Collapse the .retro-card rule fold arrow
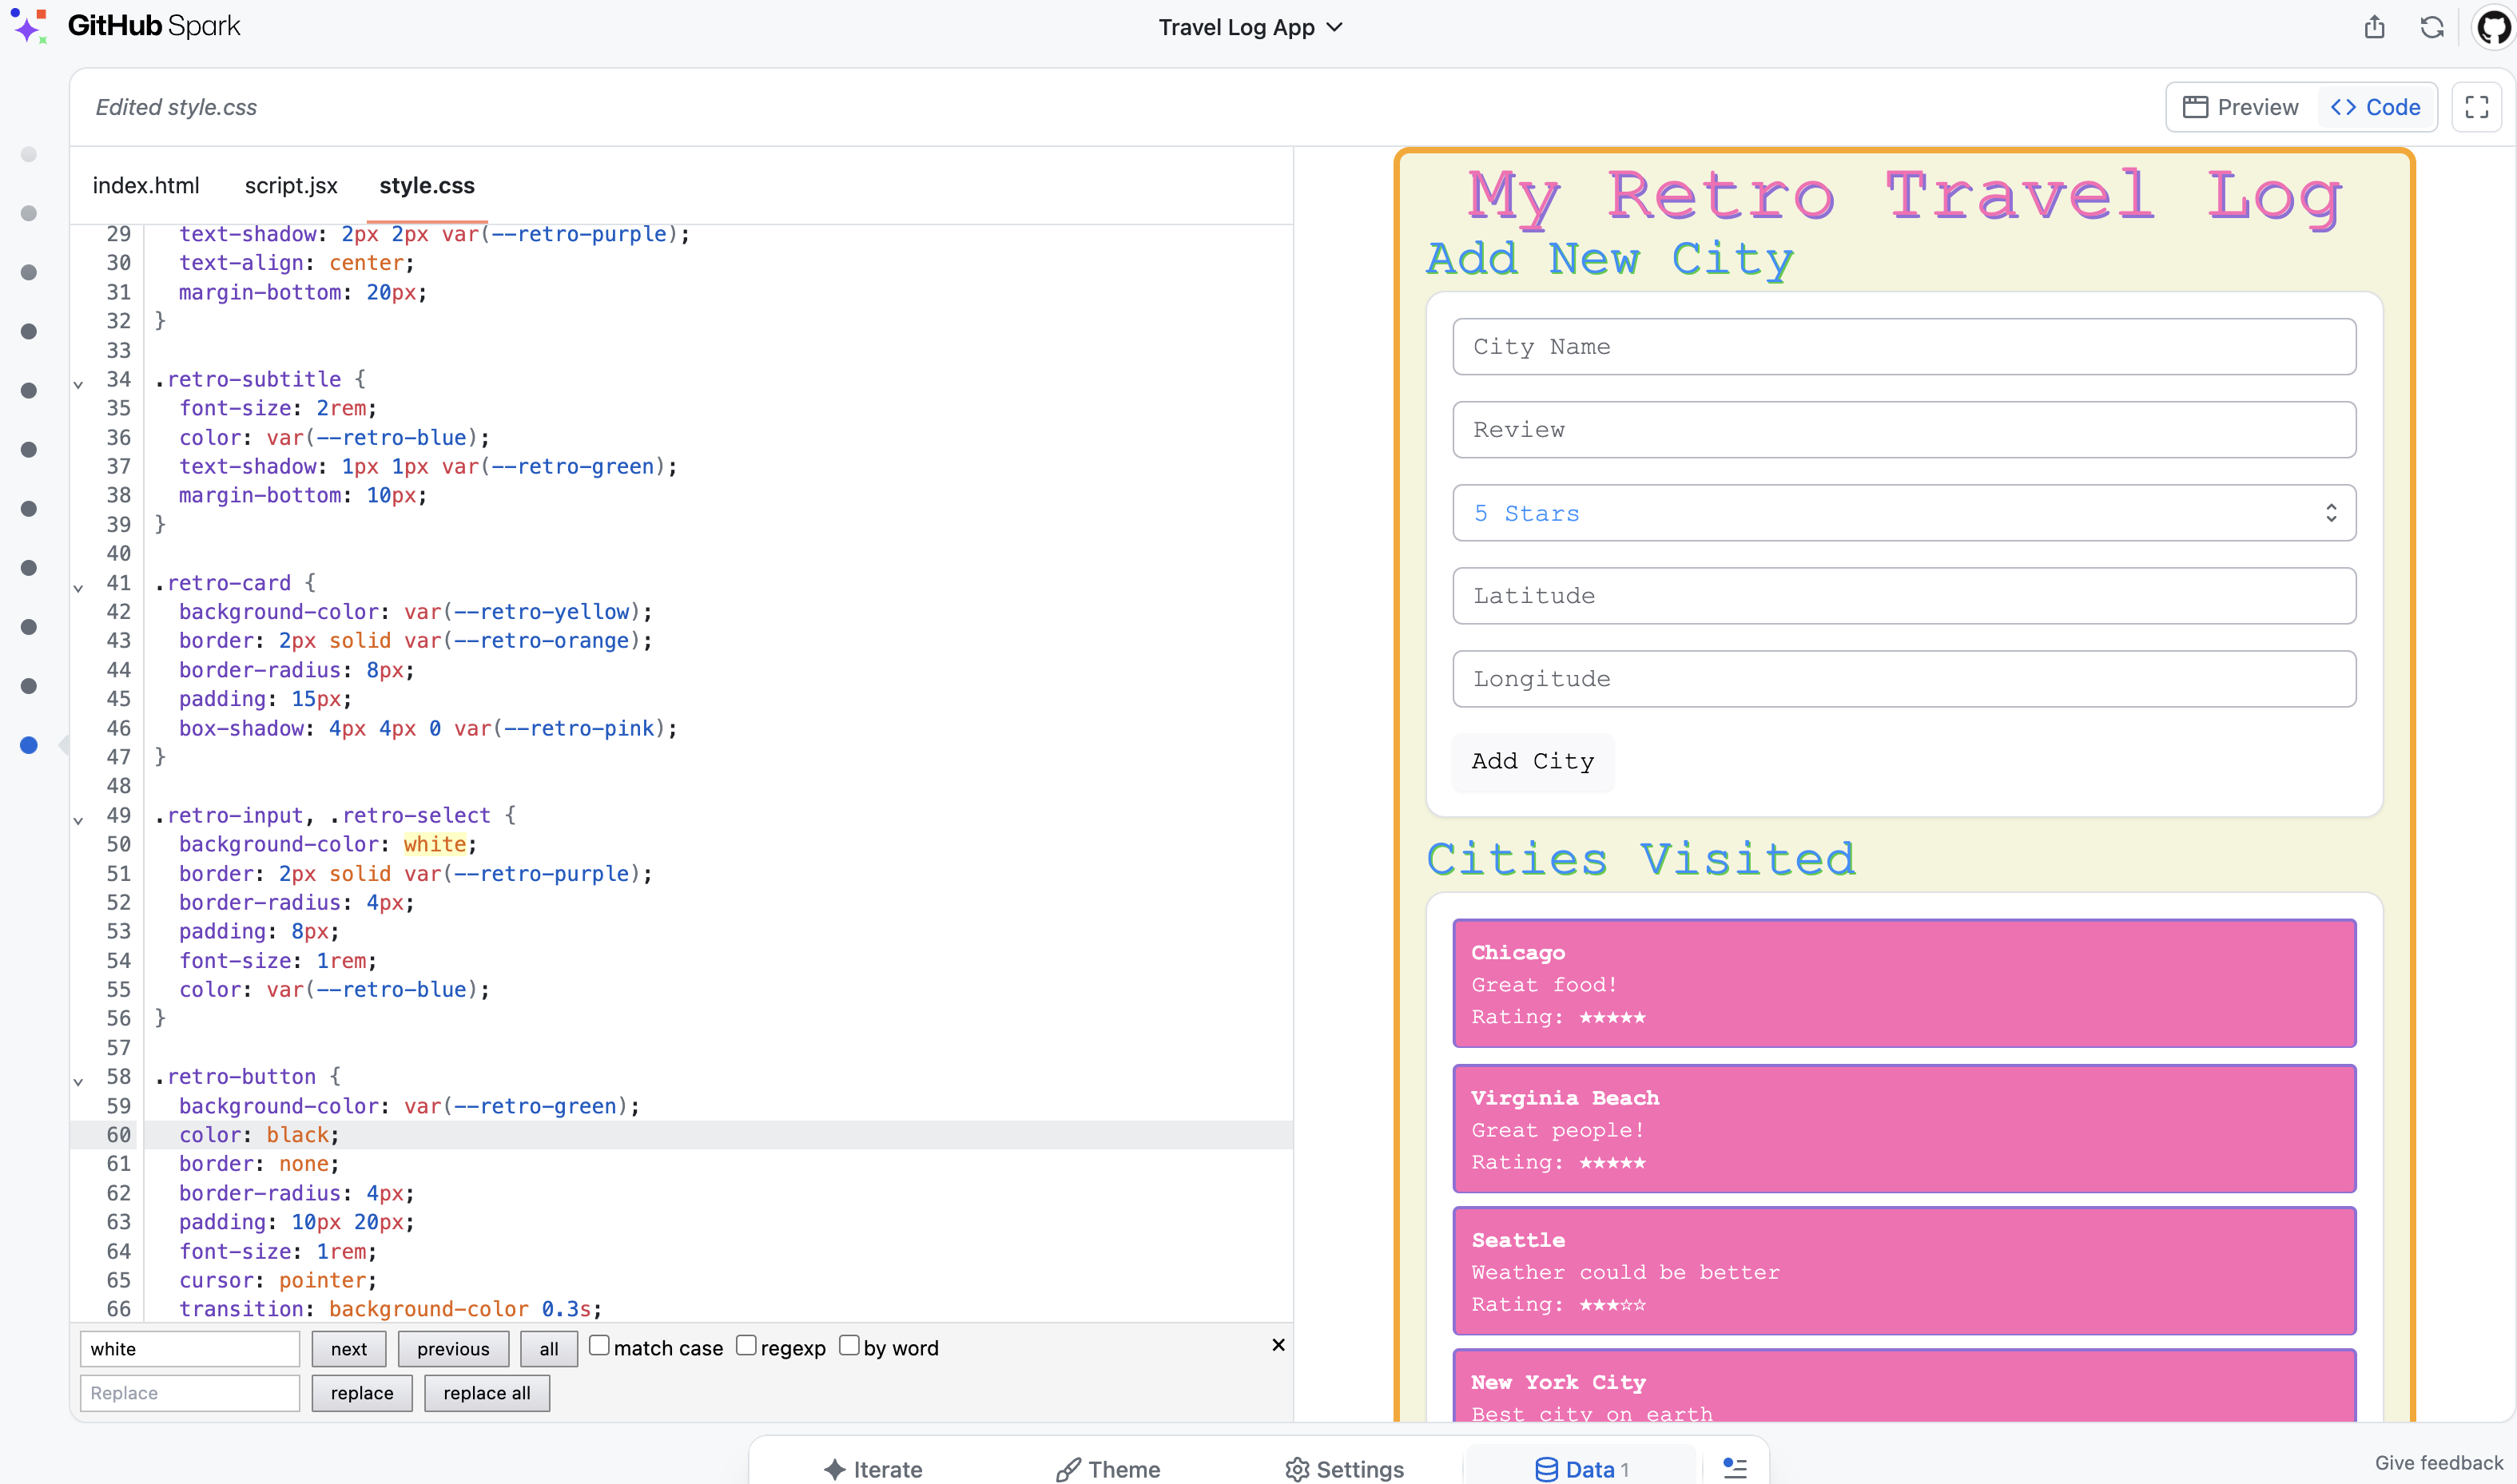 tap(78, 588)
